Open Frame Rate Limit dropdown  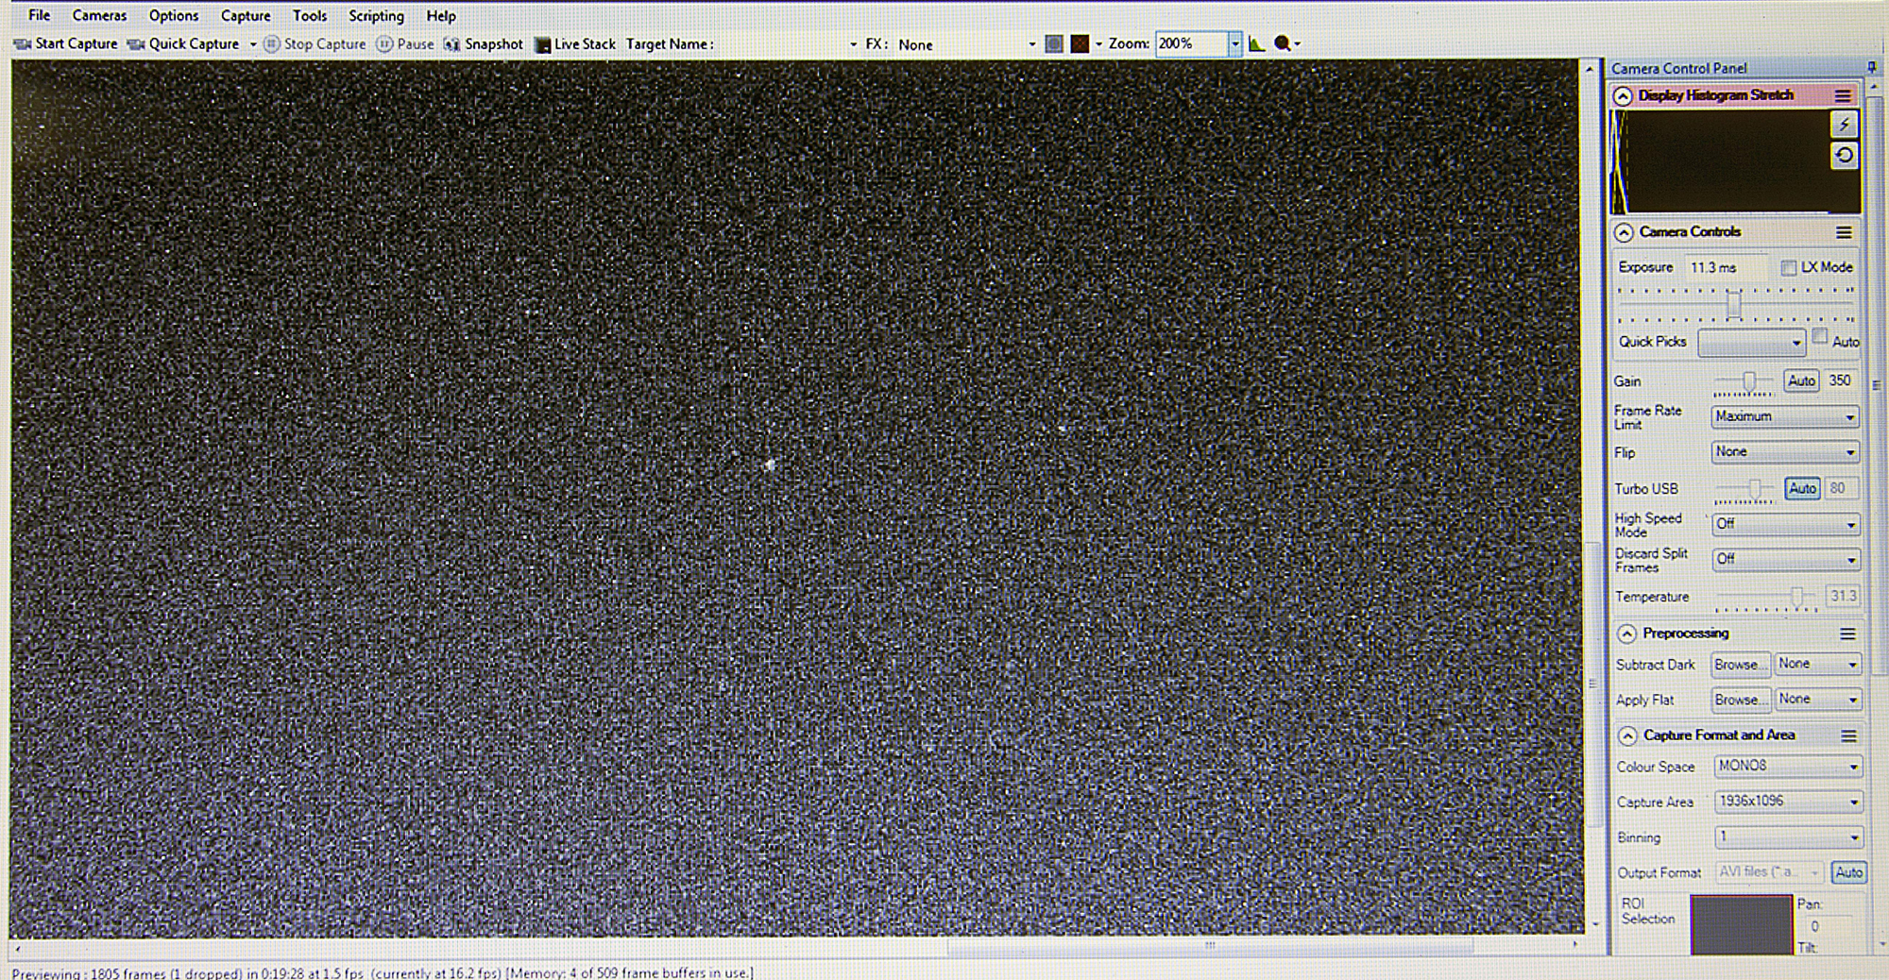click(x=1784, y=416)
